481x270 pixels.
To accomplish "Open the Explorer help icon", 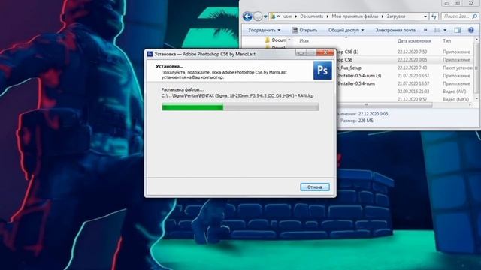I will coord(471,30).
